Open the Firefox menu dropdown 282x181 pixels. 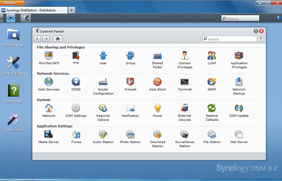[x=12, y=3]
